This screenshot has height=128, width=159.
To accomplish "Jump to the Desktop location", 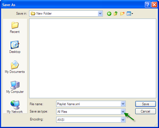I will coord(15,47).
